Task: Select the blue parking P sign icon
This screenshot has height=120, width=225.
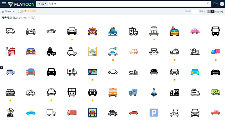Action: (154, 113)
